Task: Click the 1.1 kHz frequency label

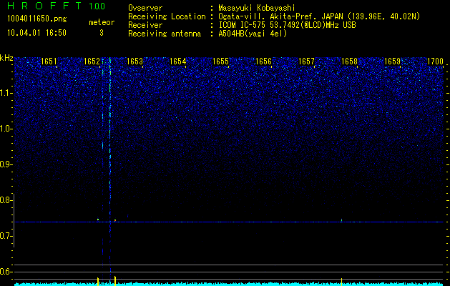Action: click(6, 93)
